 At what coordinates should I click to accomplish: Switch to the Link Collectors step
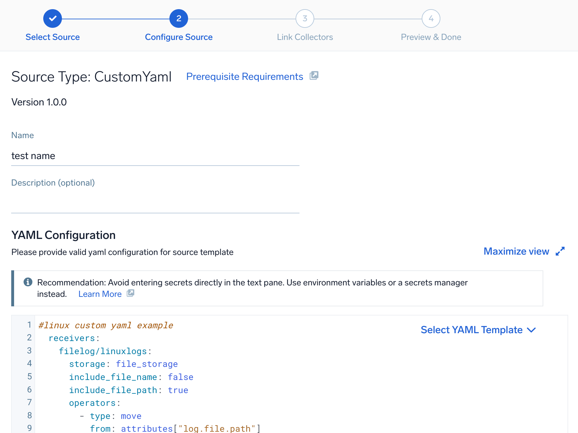(305, 37)
